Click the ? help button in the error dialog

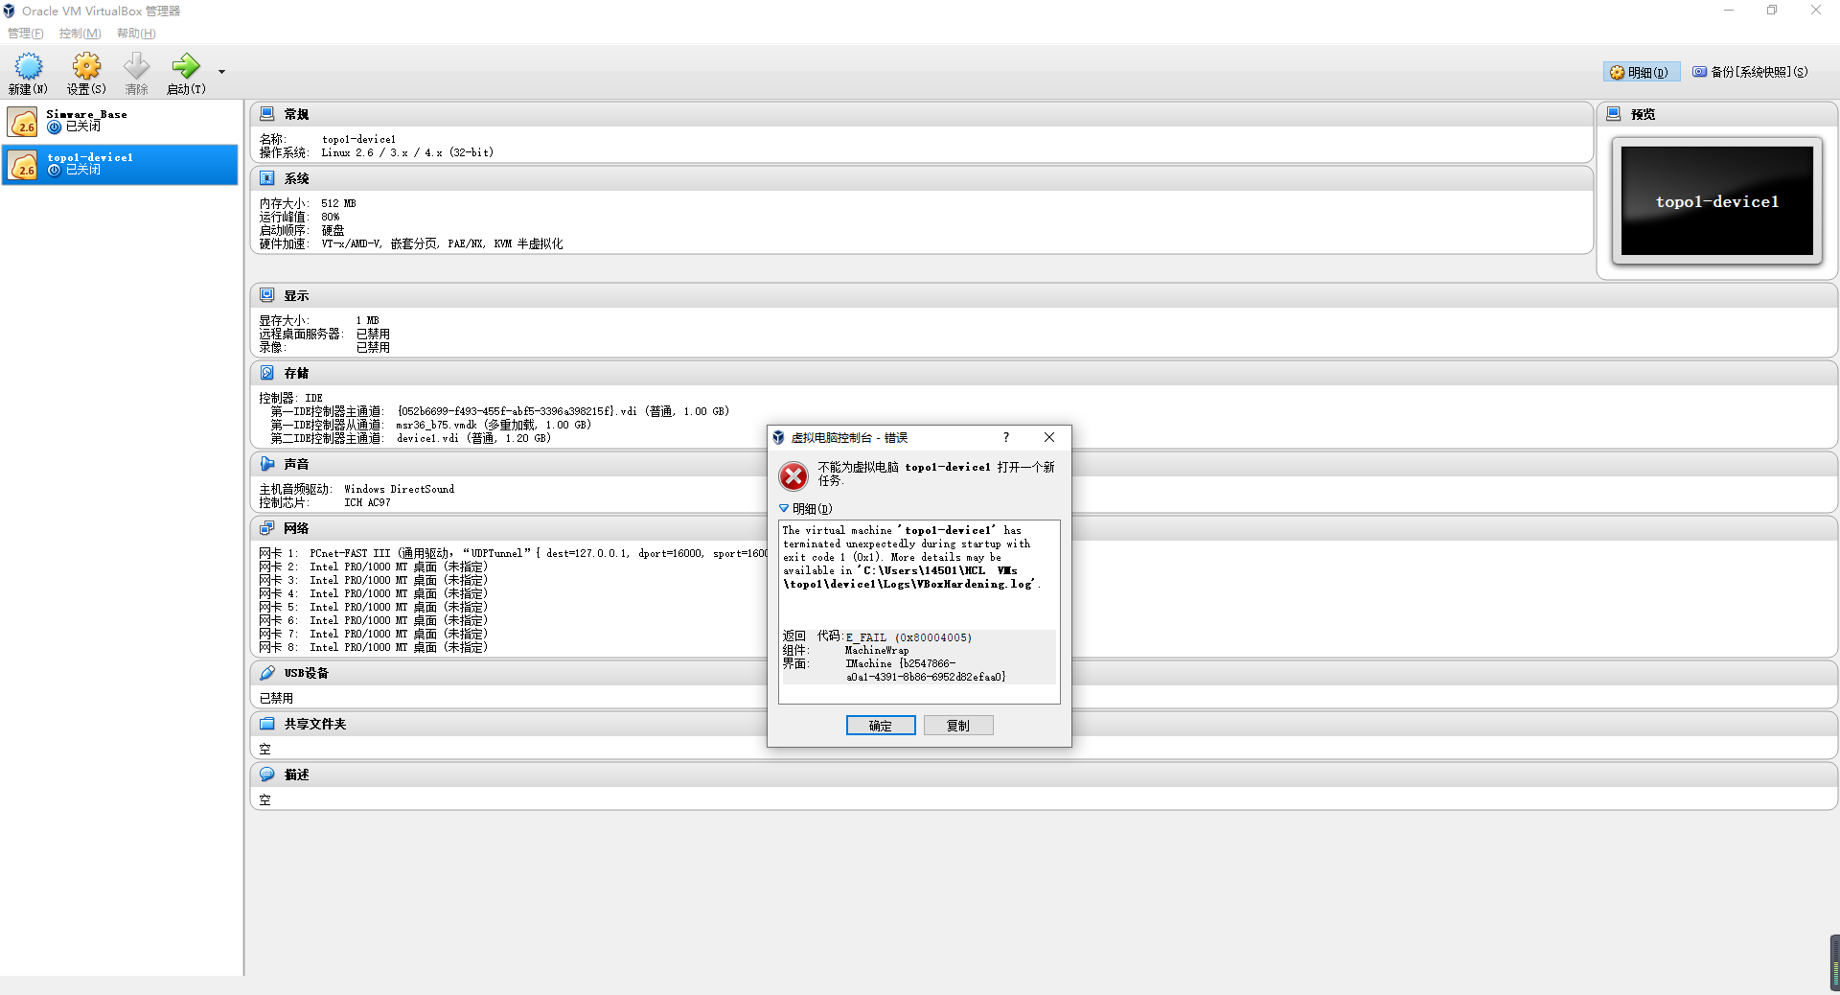coord(1006,437)
